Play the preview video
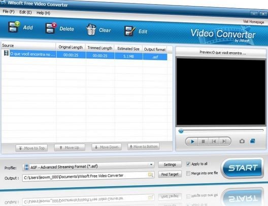268x206 pixels. [192, 141]
